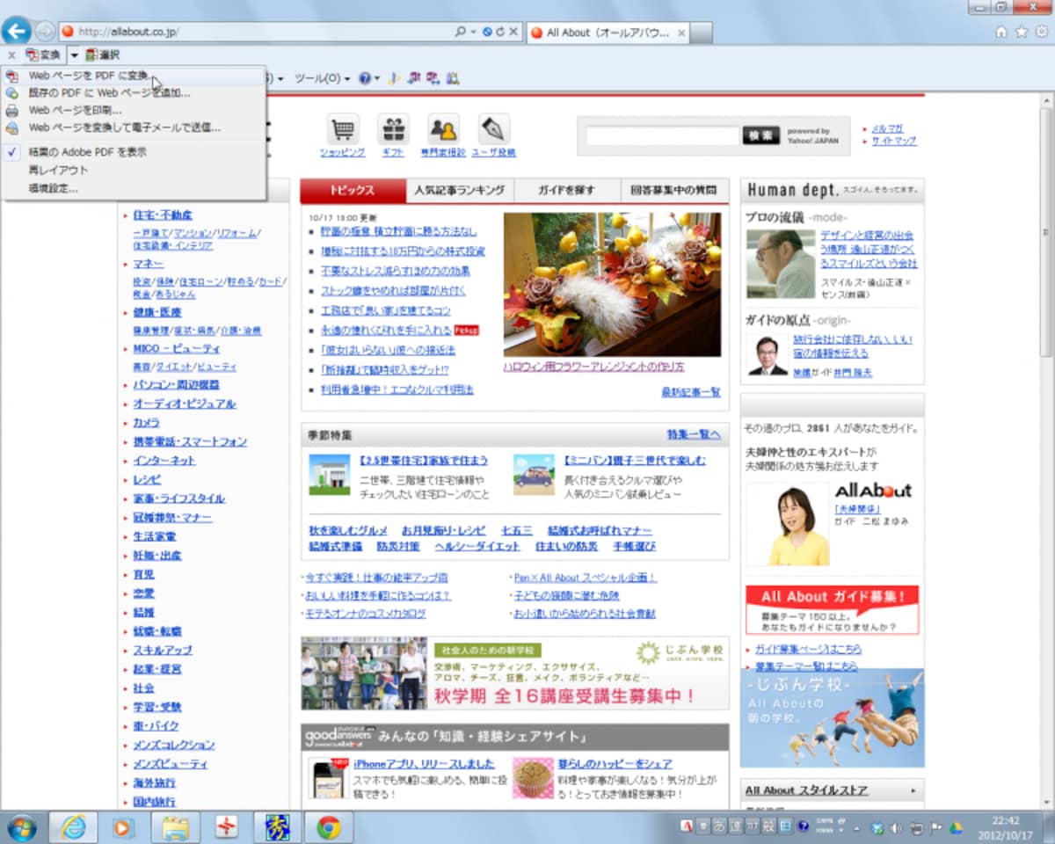Open the 特集一覧へ link
Viewport: 1055px width, 844px height.
[x=694, y=434]
